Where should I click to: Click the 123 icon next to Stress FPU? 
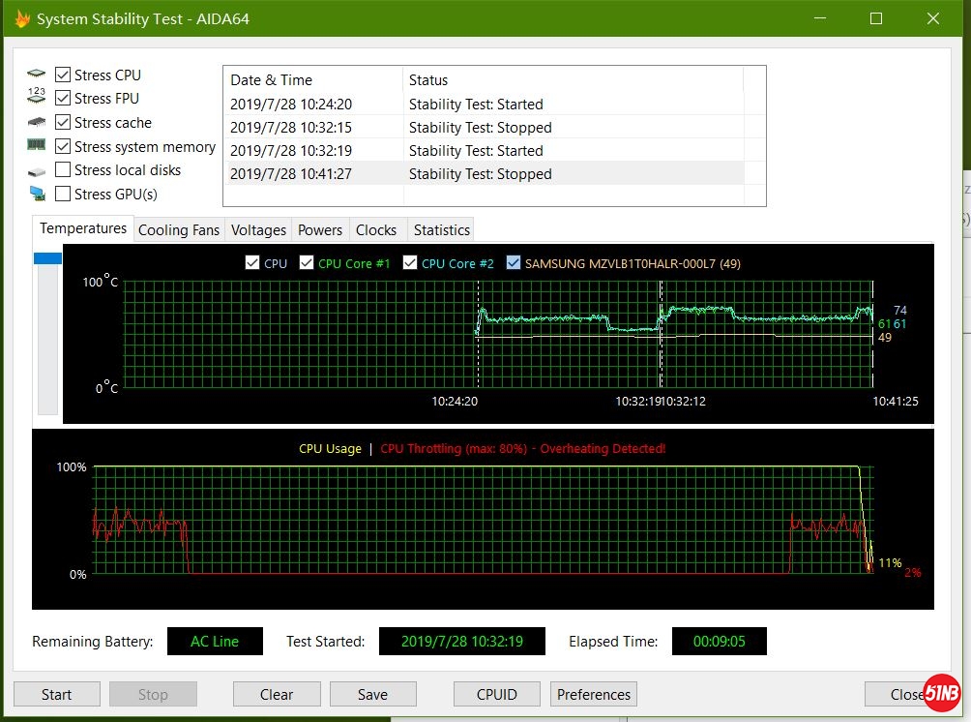[x=37, y=98]
